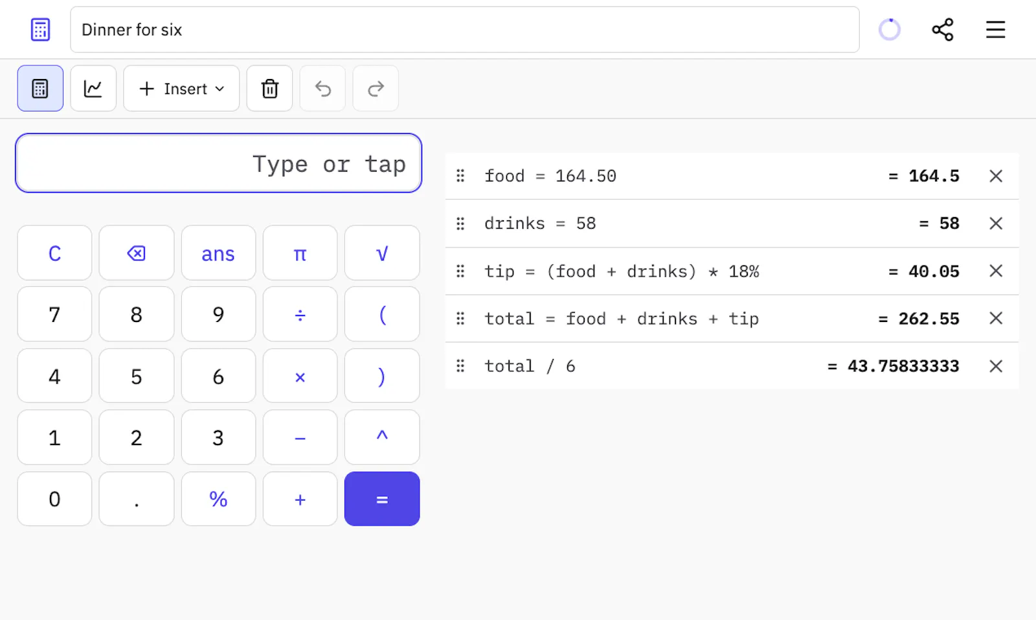Switch to graph chart view
The width and height of the screenshot is (1036, 620).
(x=93, y=88)
